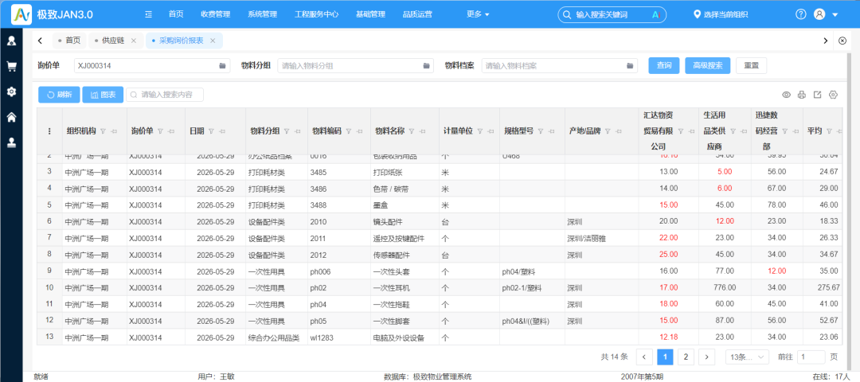The width and height of the screenshot is (860, 382).
Task: Open the 收费管理 menu
Action: 216,14
